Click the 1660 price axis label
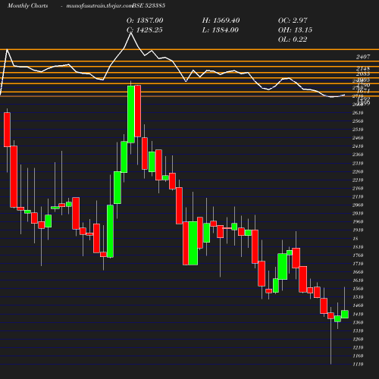The width and height of the screenshot is (379, 379). (358, 272)
